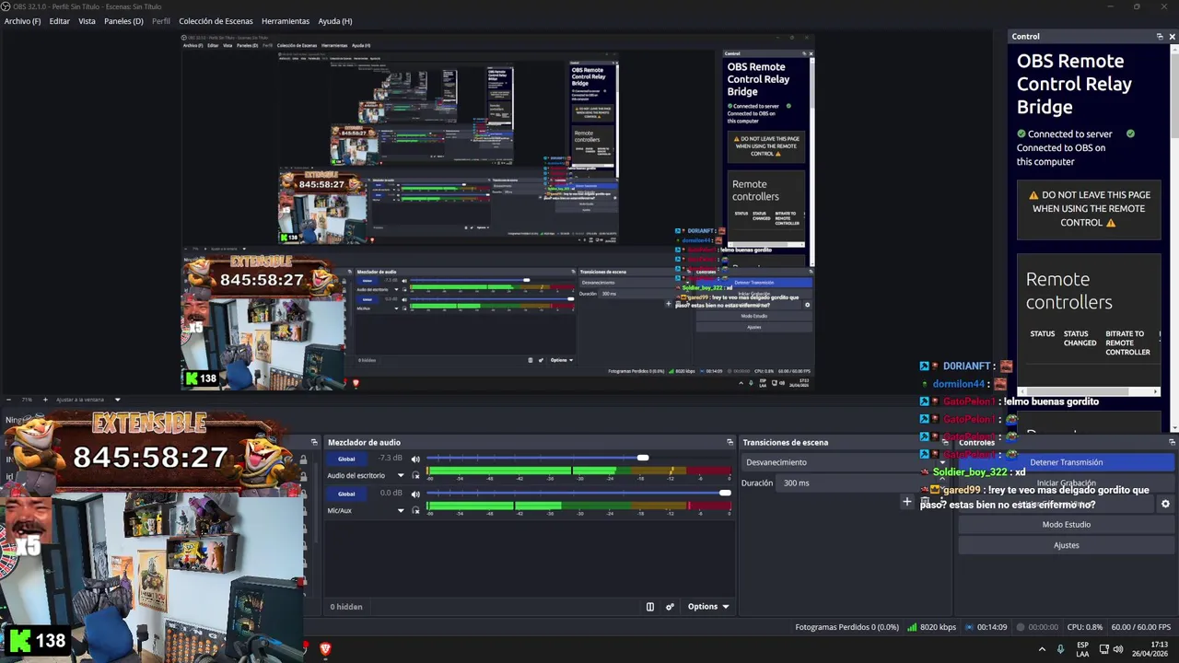This screenshot has height=663, width=1179.
Task: Toggle mixer vertical layout icon
Action: coord(649,607)
